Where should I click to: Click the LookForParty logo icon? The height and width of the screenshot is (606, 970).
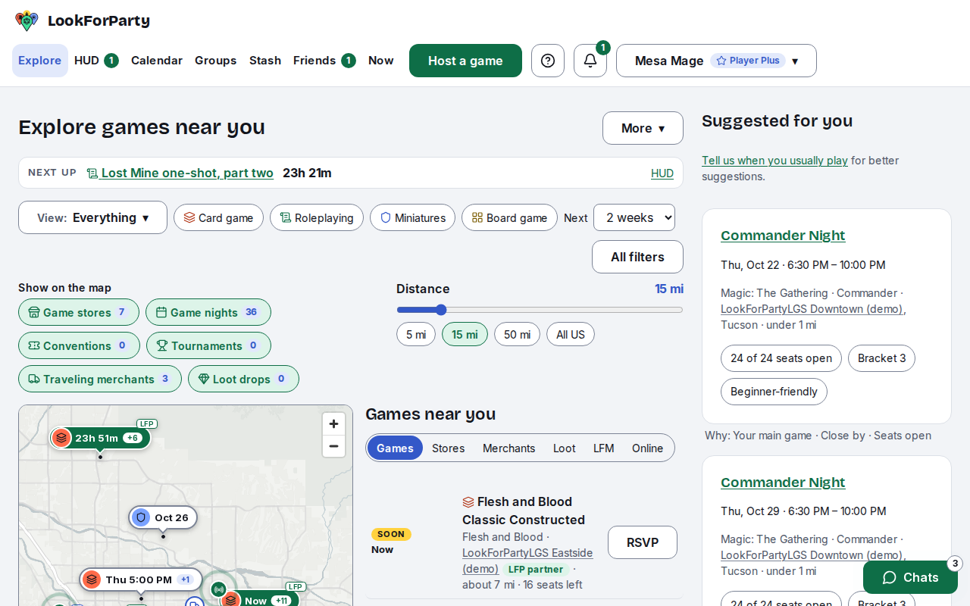[27, 20]
